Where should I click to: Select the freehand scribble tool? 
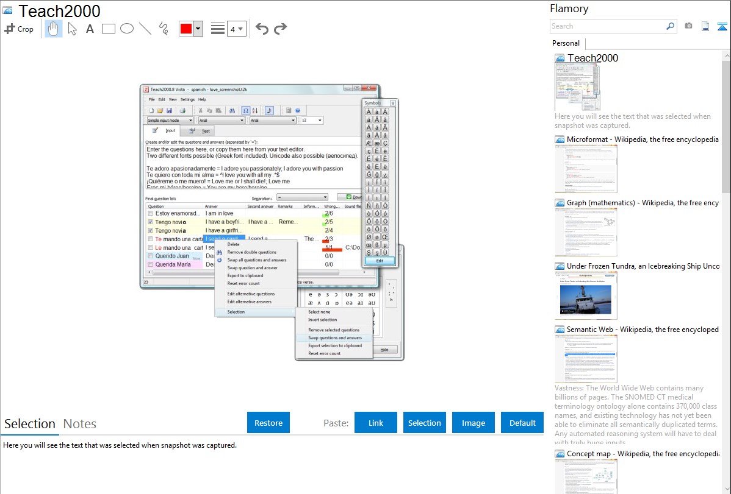pyautogui.click(x=164, y=29)
